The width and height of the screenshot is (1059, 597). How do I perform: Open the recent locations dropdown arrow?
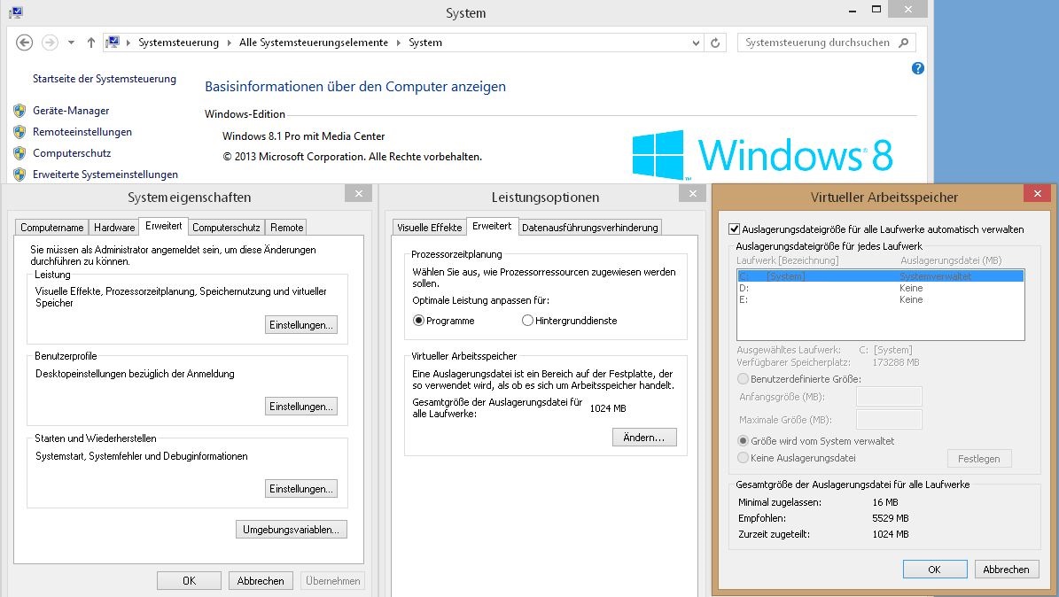(71, 43)
